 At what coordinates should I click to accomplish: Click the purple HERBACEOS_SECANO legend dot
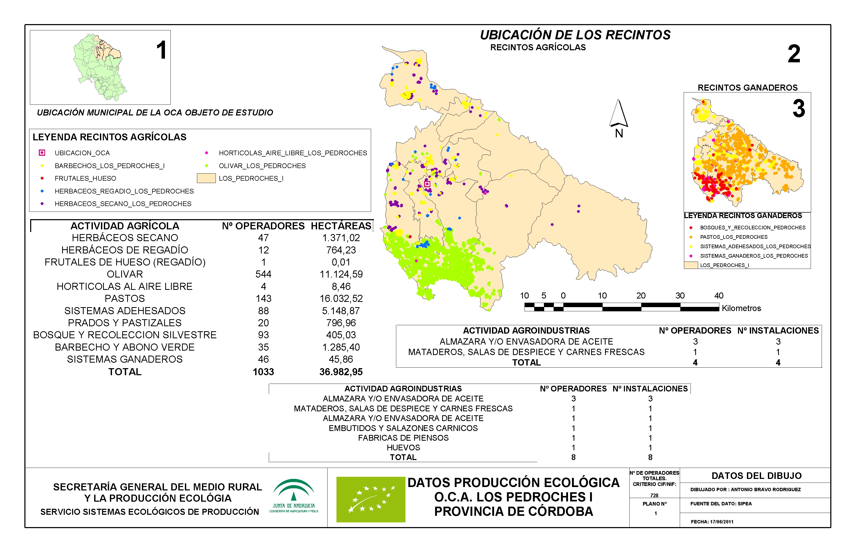click(x=42, y=204)
